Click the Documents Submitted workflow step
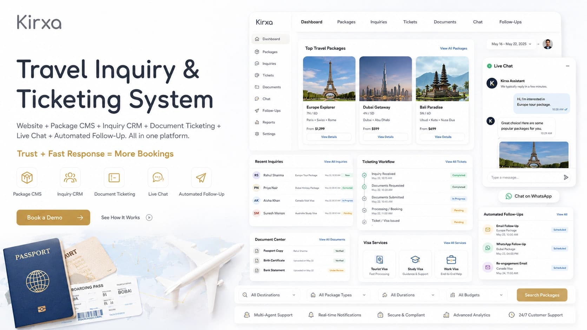The width and height of the screenshot is (587, 330). tap(414, 199)
